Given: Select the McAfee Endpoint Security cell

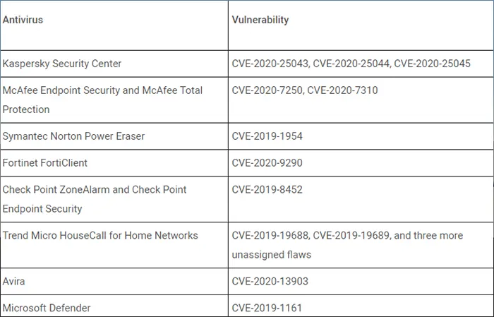Looking at the screenshot, I should tap(114, 100).
